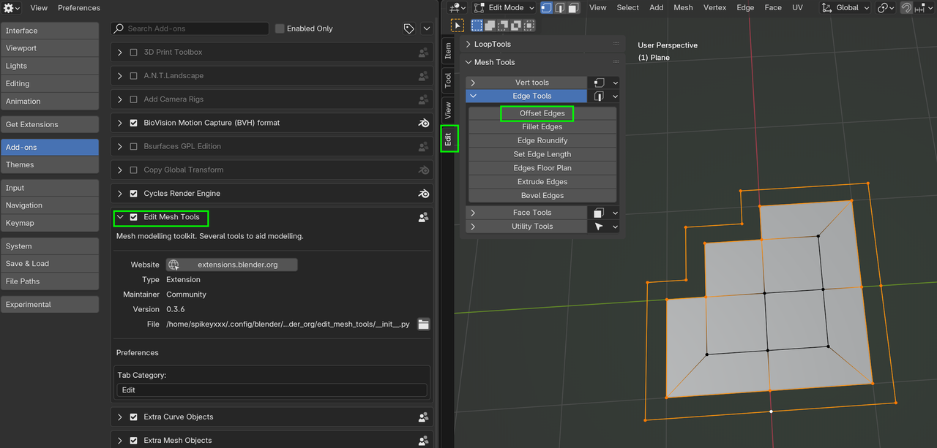Toggle the snap magnet icon
Image resolution: width=937 pixels, height=448 pixels.
click(x=907, y=8)
